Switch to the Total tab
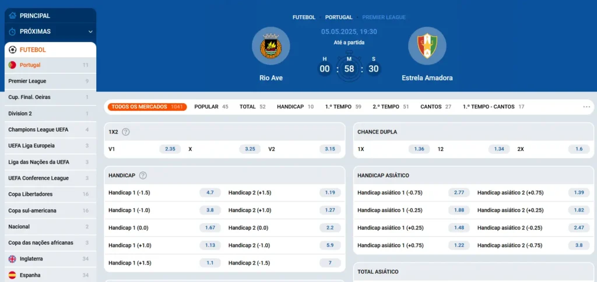The height and width of the screenshot is (282, 597). coord(252,107)
